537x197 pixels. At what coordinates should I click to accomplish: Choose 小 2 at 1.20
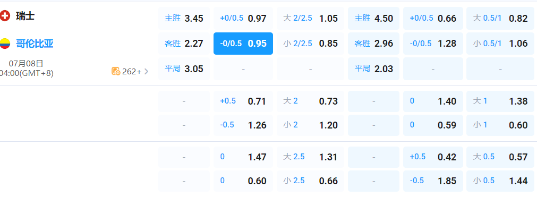310,125
